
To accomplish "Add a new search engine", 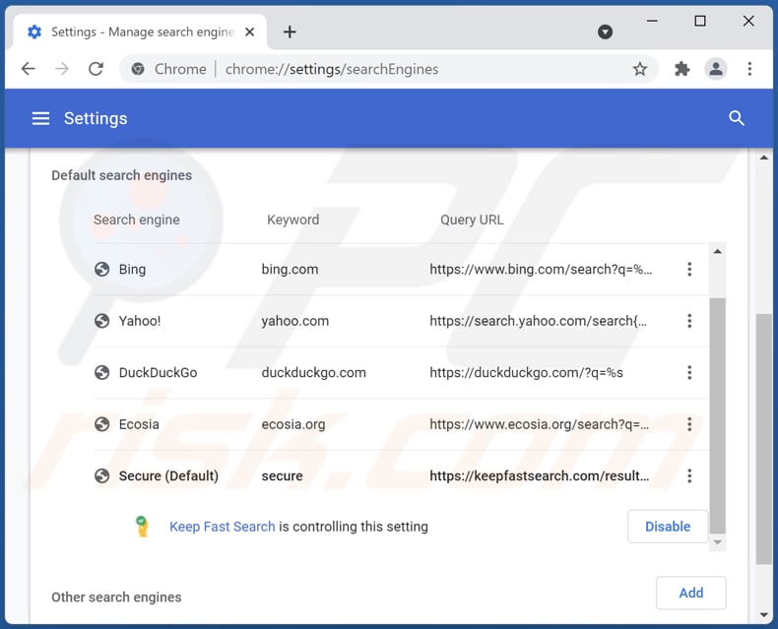I will (x=690, y=593).
